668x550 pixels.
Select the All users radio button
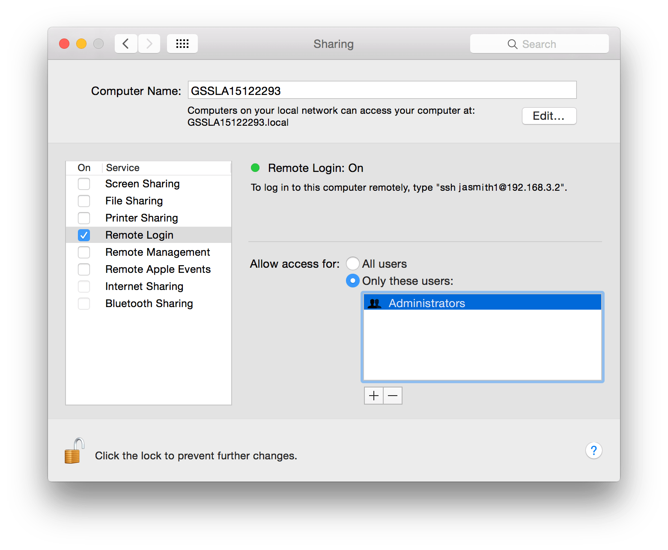click(352, 263)
